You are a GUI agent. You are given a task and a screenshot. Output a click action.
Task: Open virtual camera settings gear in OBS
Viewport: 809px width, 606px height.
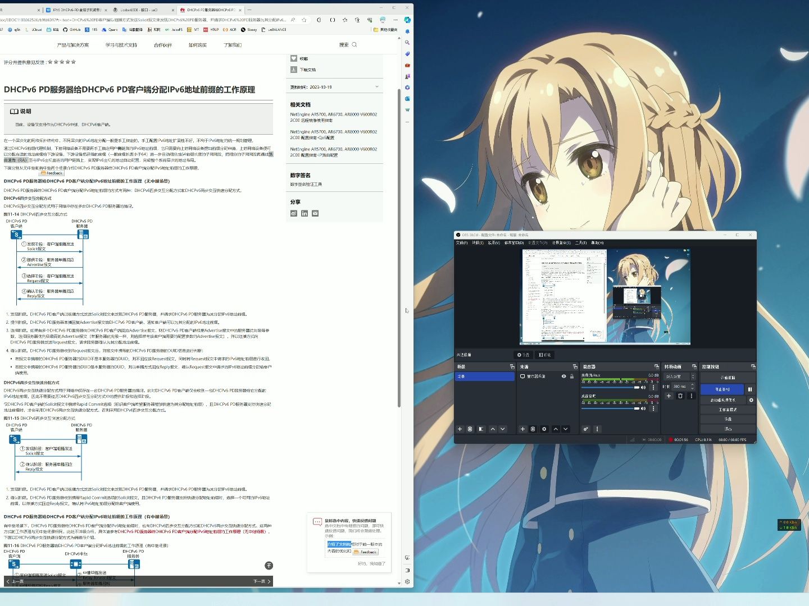(x=751, y=400)
